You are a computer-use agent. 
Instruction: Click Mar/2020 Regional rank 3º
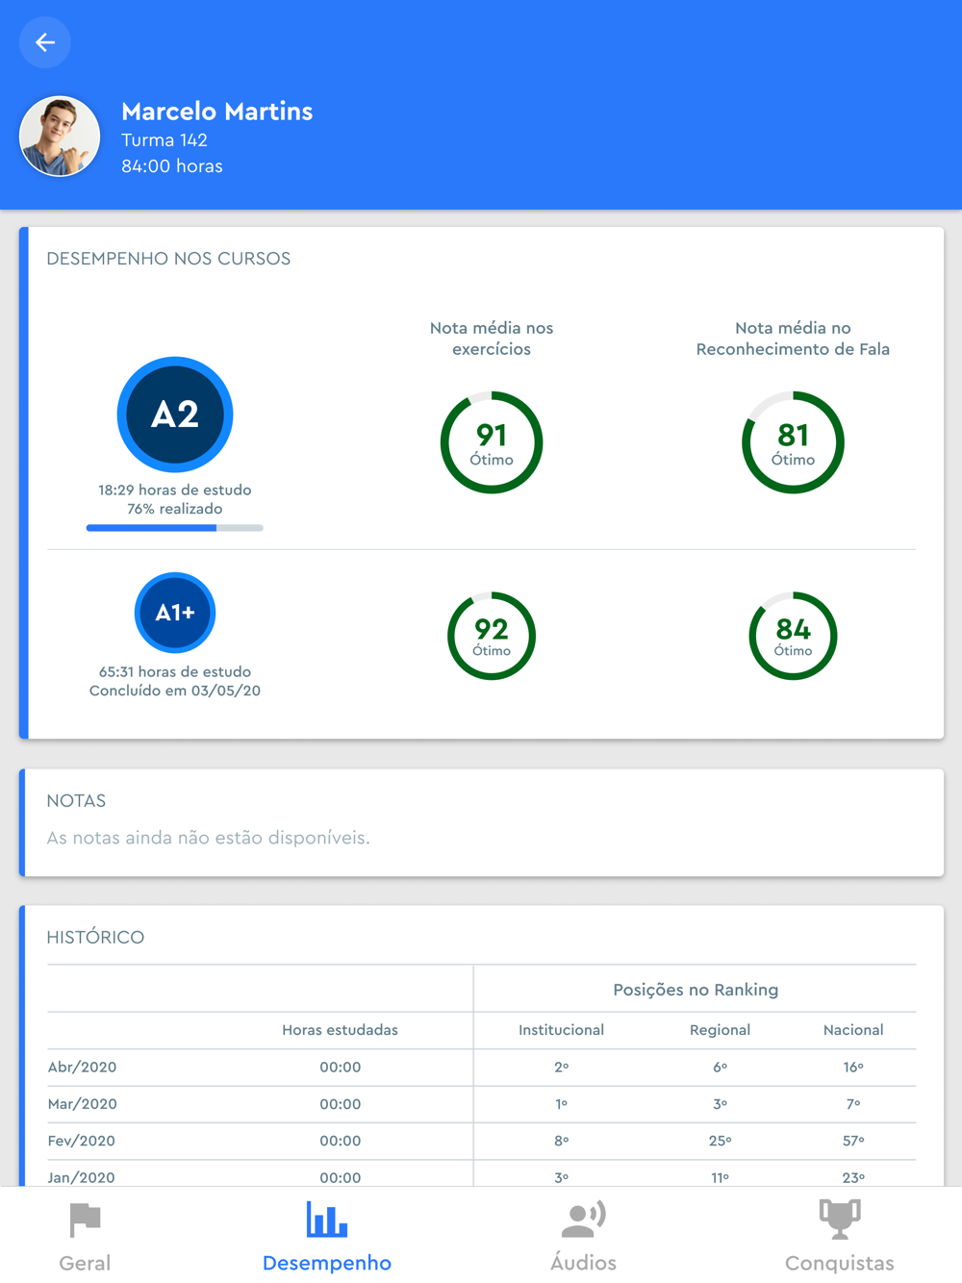720,1104
